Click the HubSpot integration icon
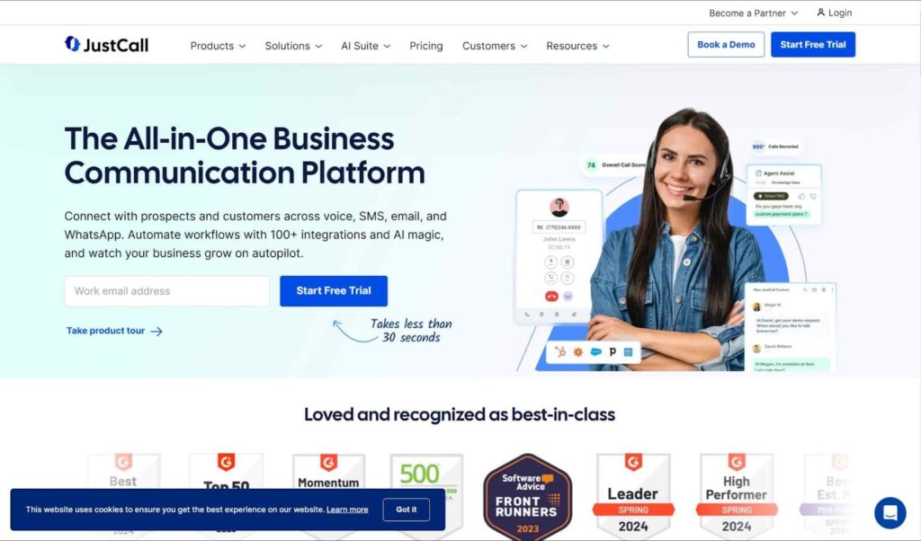 560,352
